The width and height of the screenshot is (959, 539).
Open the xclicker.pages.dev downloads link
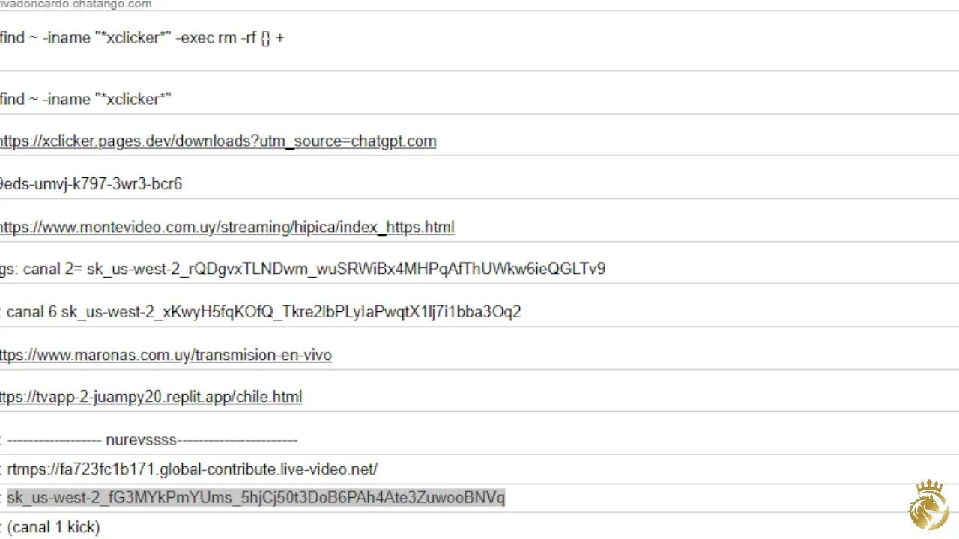(x=218, y=141)
